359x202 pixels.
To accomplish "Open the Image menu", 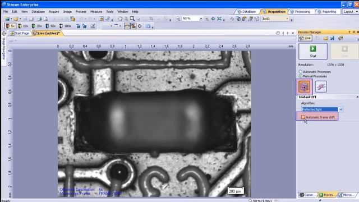I will click(67, 11).
